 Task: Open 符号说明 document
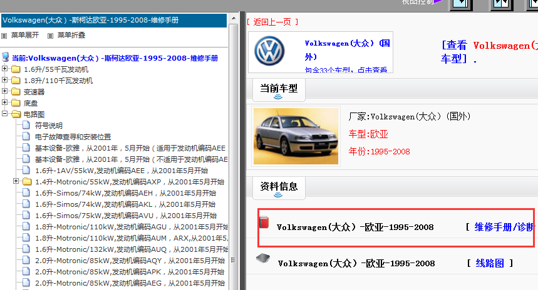pos(48,126)
